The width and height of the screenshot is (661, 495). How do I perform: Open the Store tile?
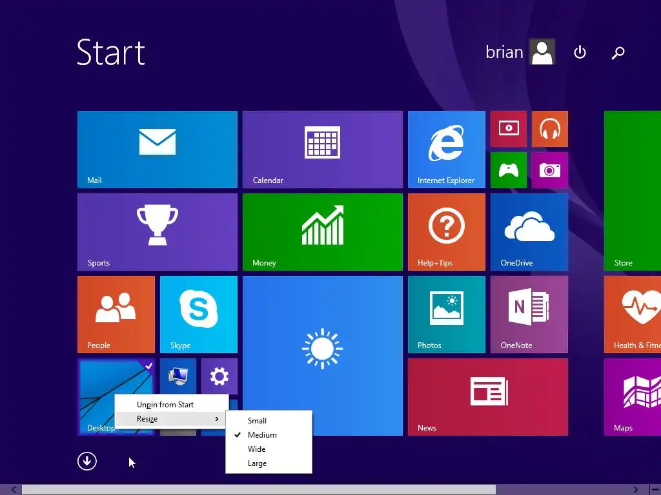(633, 191)
